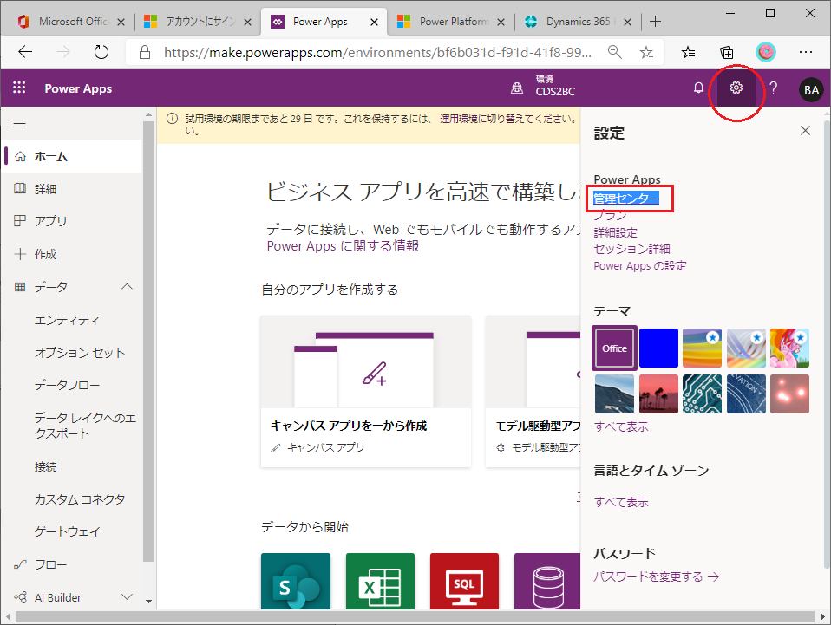Select the pink unicorn theme swatch
The width and height of the screenshot is (831, 625).
pyautogui.click(x=789, y=348)
